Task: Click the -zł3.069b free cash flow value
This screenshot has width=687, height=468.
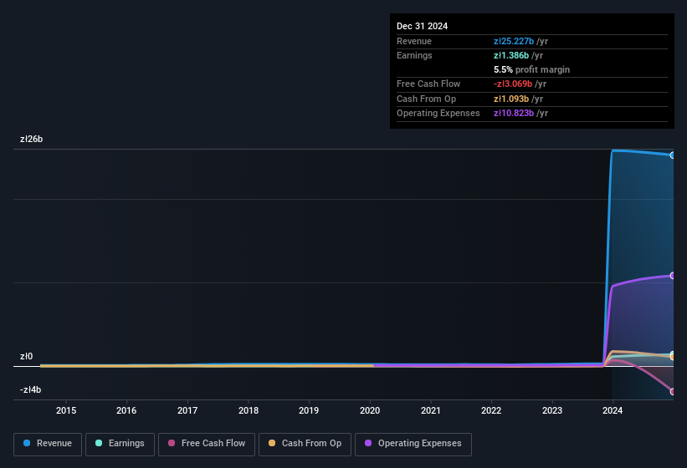Action: (x=513, y=84)
